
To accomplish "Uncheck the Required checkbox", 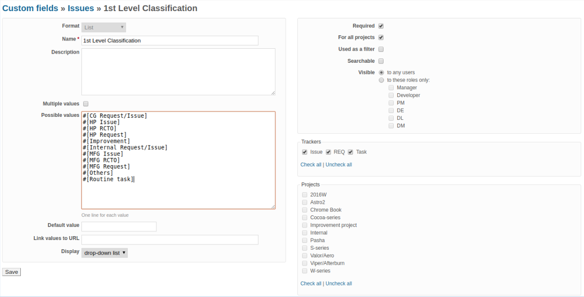I will point(381,26).
